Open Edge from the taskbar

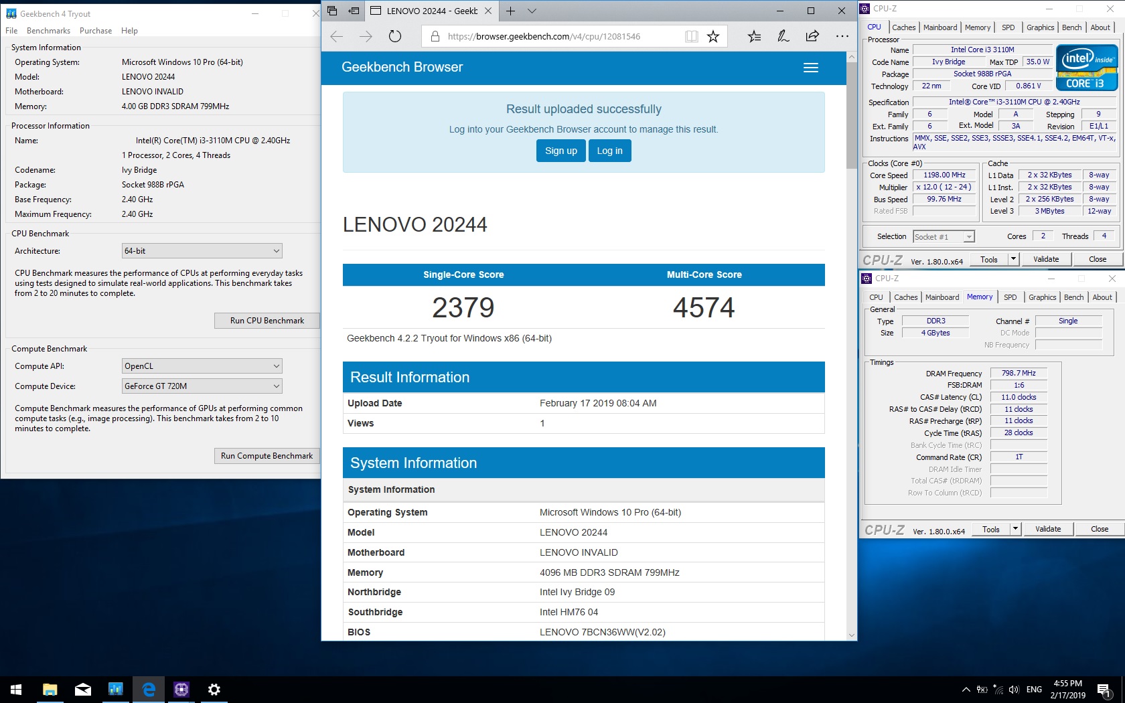tap(149, 690)
